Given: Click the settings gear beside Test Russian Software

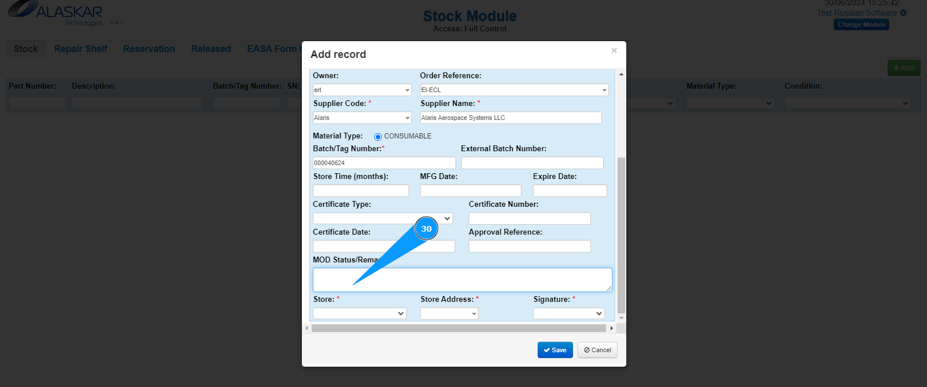Looking at the screenshot, I should pyautogui.click(x=903, y=13).
